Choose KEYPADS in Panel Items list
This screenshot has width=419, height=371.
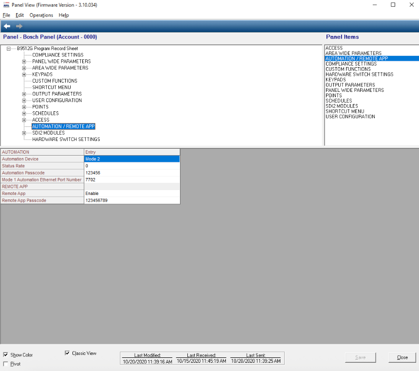[336, 80]
